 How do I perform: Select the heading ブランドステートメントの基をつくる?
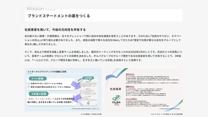pyautogui.click(x=59, y=16)
